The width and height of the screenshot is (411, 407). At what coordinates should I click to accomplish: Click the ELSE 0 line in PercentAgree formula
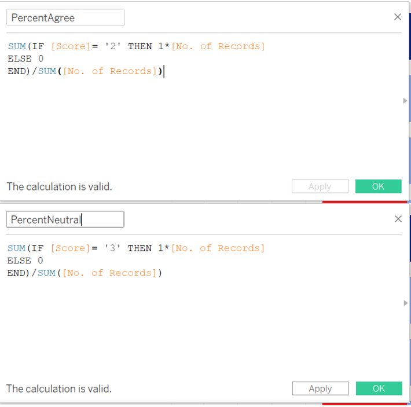pos(25,58)
